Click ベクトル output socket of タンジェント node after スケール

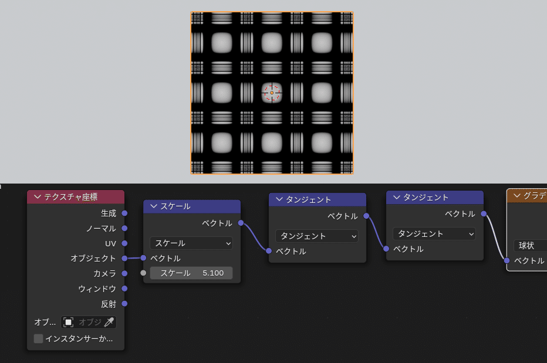366,216
